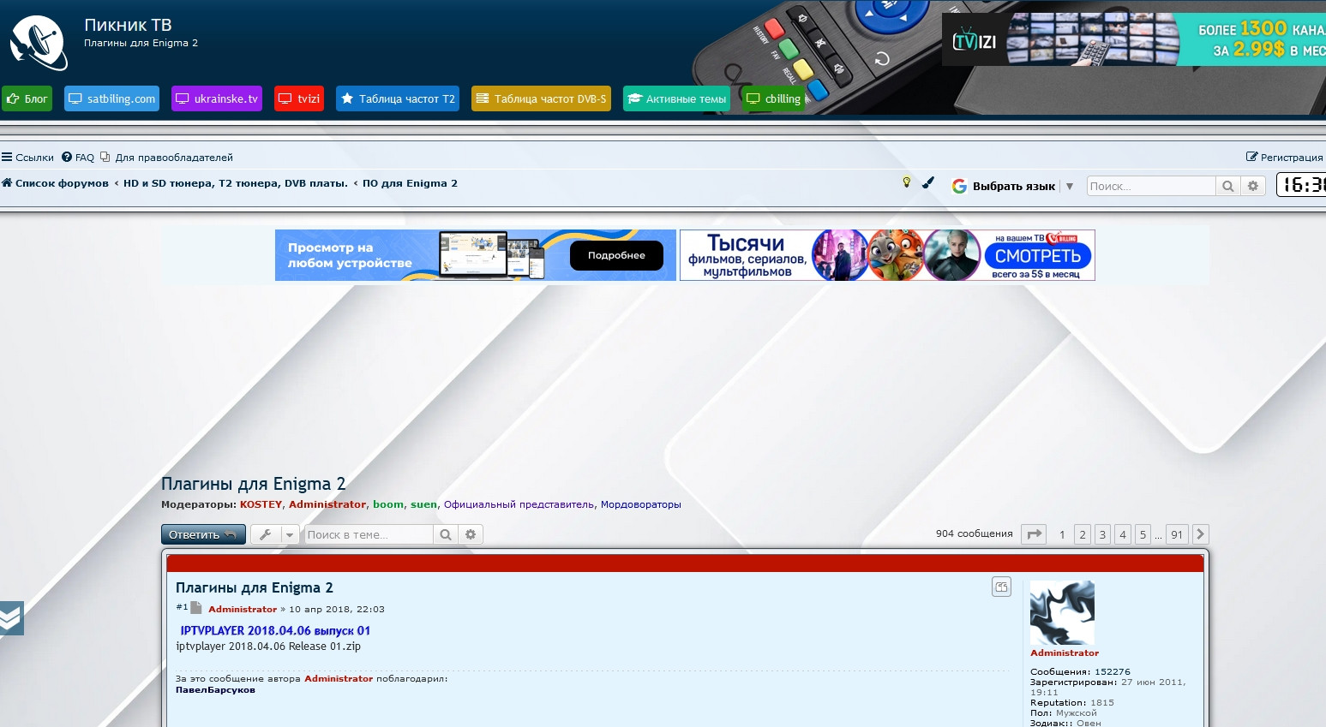Open moderator Administrator link in moderators list

(x=327, y=504)
